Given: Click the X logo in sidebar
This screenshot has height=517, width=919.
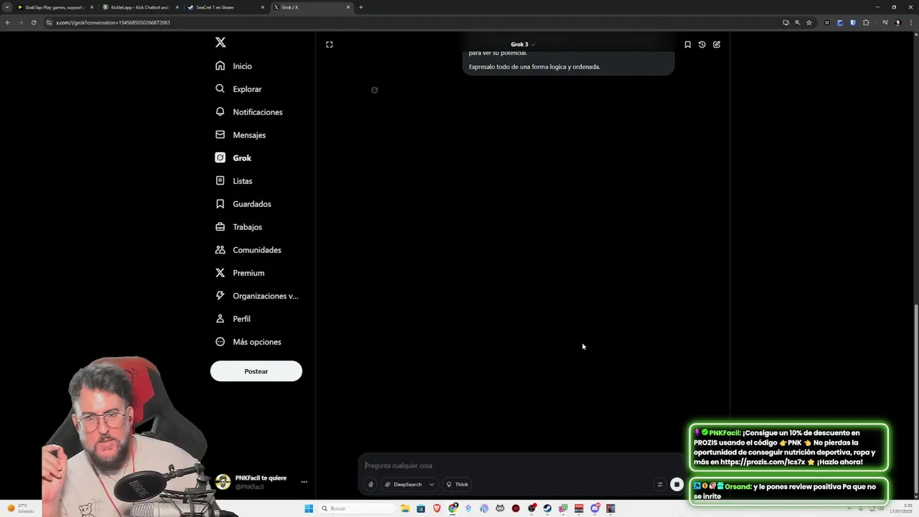Looking at the screenshot, I should point(220,42).
